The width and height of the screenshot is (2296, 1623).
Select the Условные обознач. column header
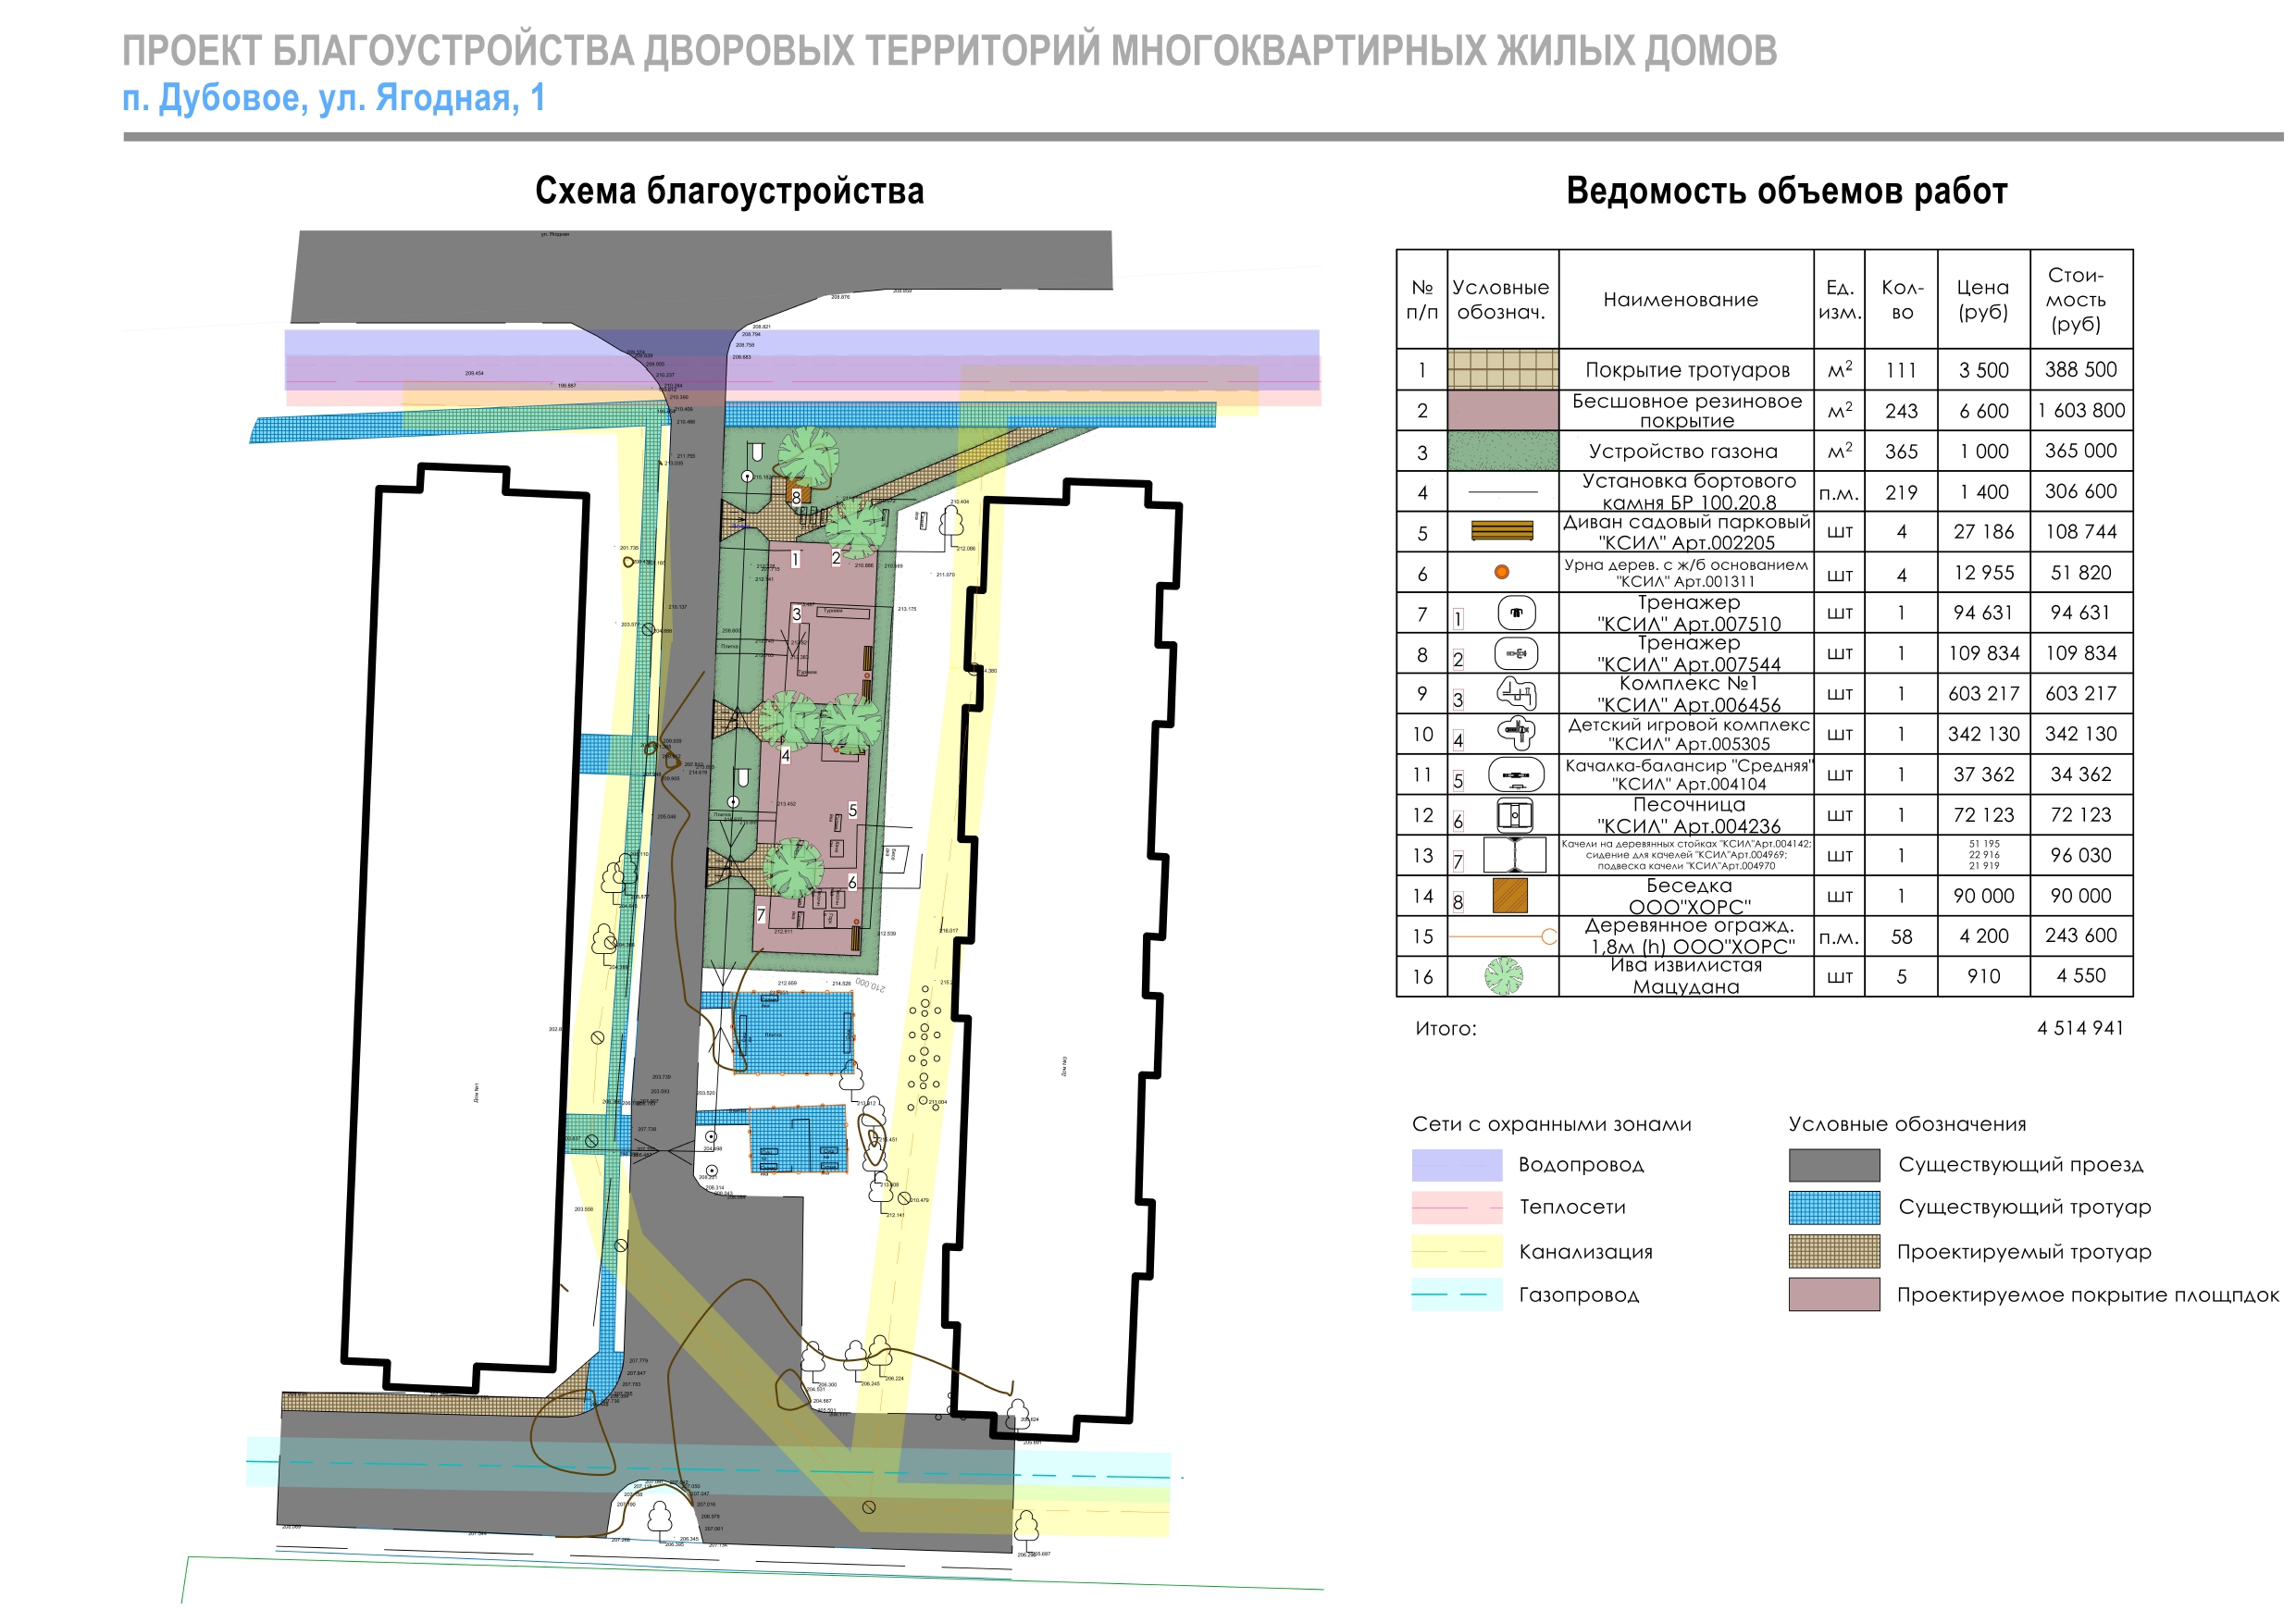pos(1500,299)
